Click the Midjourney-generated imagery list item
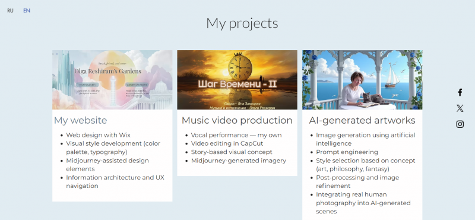Viewport: 475px width, 220px height. click(239, 161)
